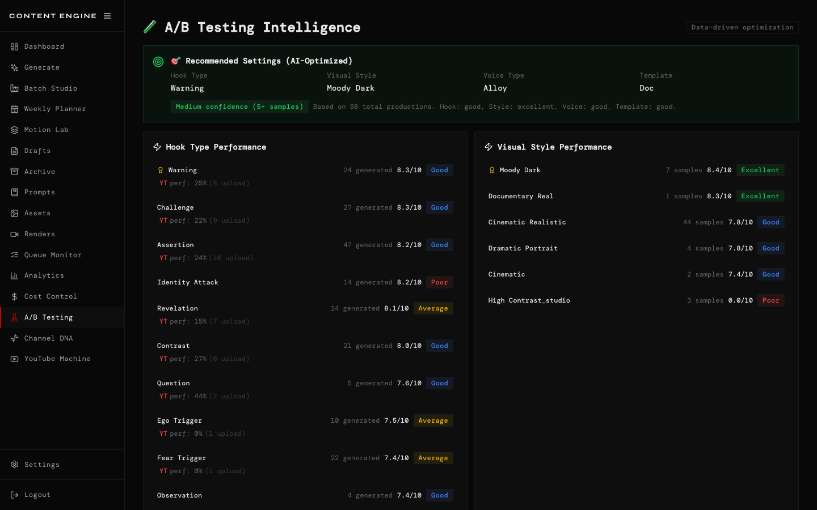Screen dimensions: 817x510
Task: Click the lightning icon on Visual Style Performance
Action: pyautogui.click(x=488, y=146)
